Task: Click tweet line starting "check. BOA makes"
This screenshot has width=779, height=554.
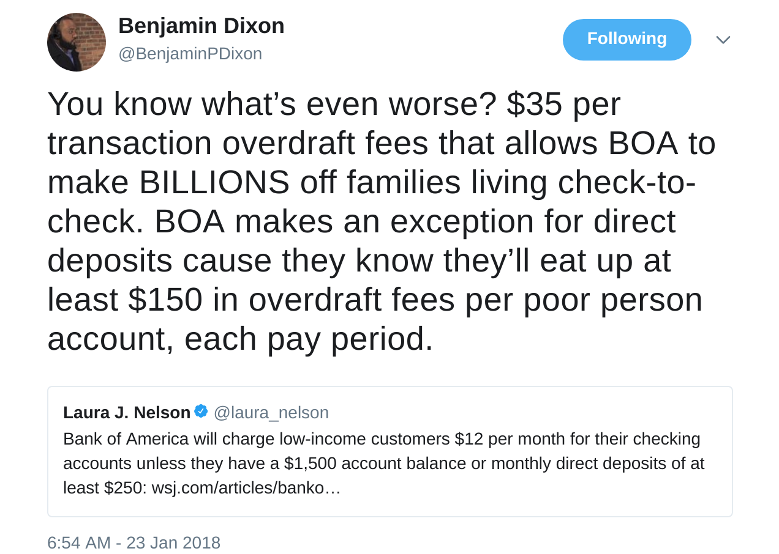Action: point(361,221)
